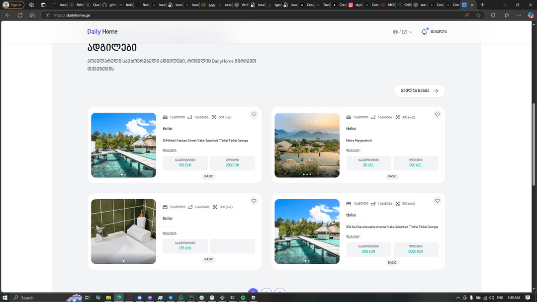Expand the browser profile menu

(13, 4)
